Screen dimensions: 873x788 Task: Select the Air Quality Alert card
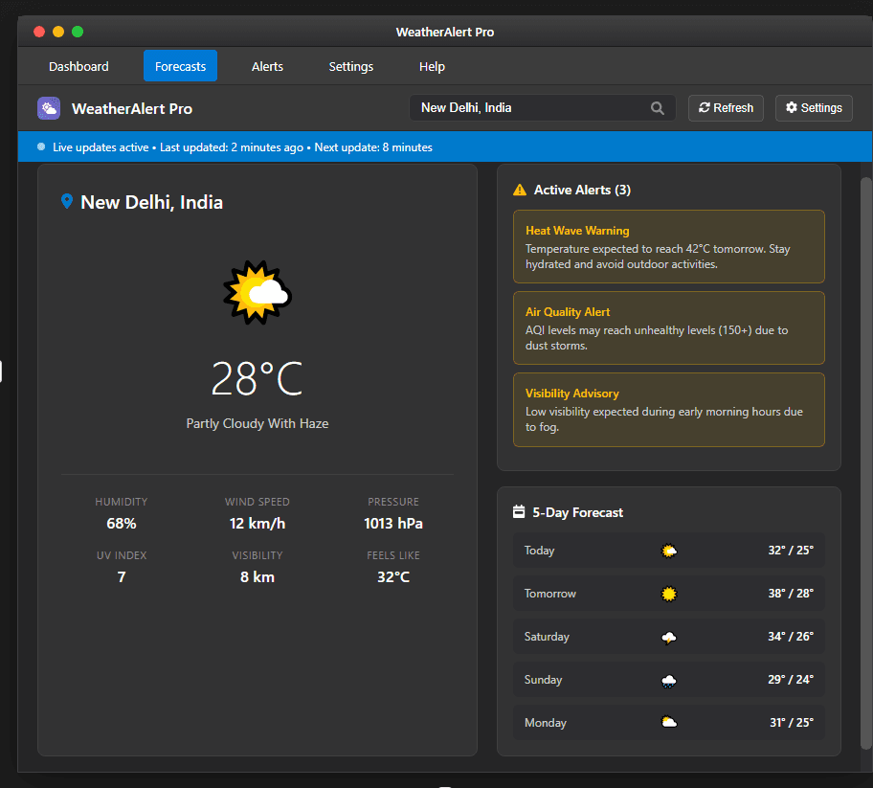(668, 327)
